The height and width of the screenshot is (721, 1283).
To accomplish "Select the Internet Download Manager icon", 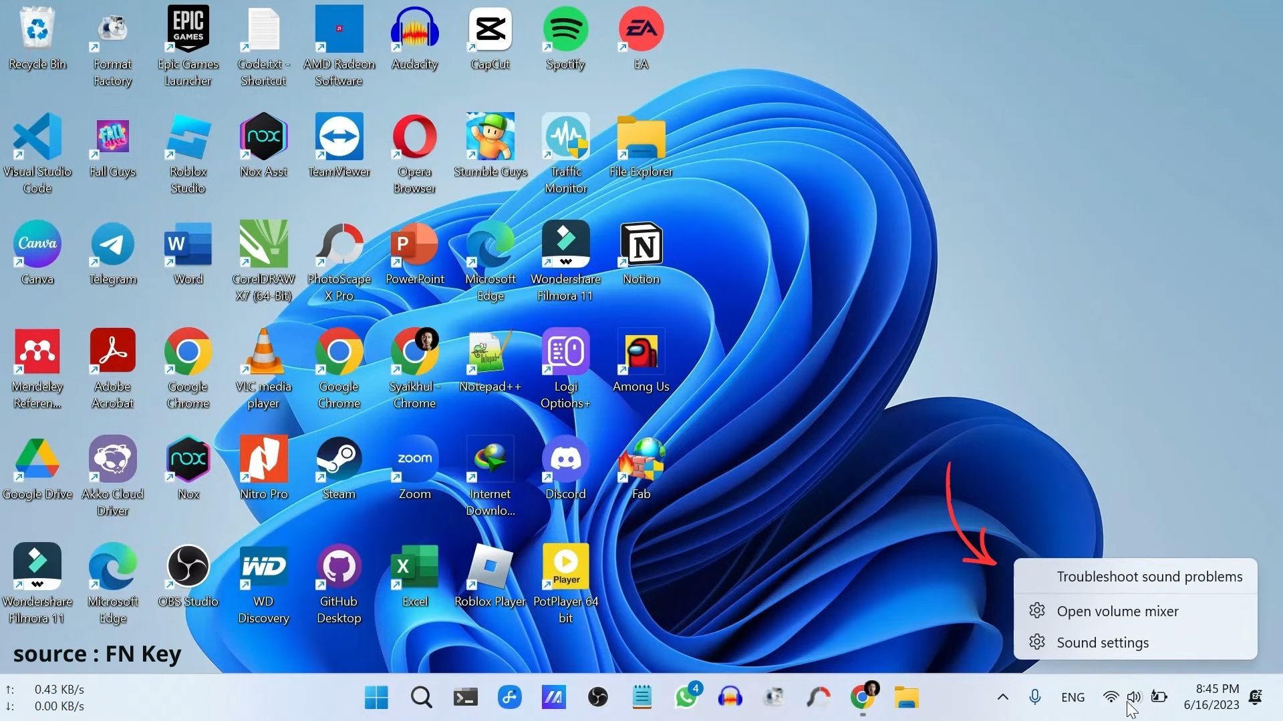I will (x=490, y=476).
